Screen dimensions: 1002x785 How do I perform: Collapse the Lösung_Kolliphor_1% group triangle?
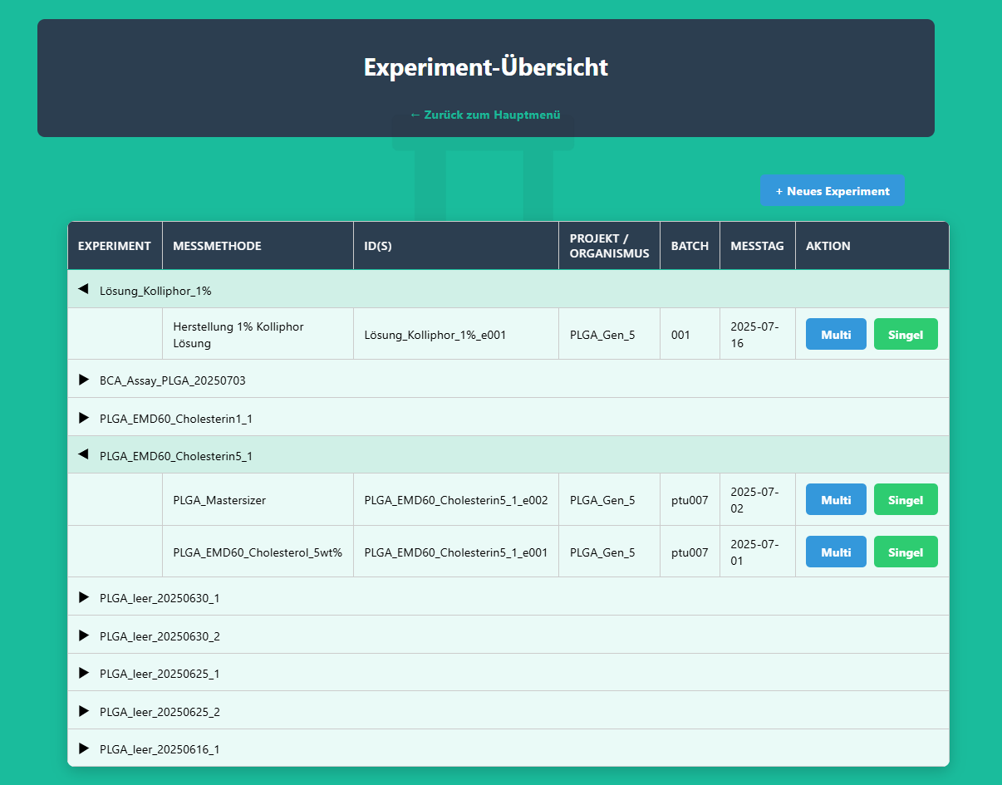pyautogui.click(x=81, y=289)
